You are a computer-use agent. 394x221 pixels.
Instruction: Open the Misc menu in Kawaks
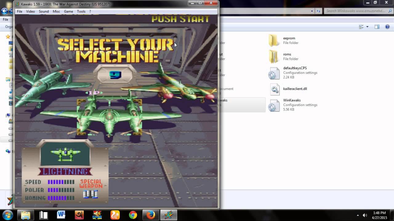point(56,11)
